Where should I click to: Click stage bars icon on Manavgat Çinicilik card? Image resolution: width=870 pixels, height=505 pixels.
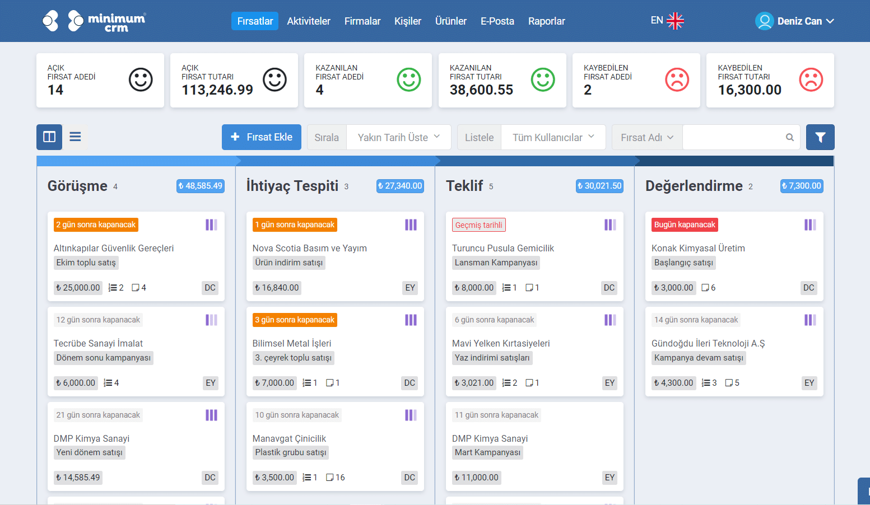(411, 415)
